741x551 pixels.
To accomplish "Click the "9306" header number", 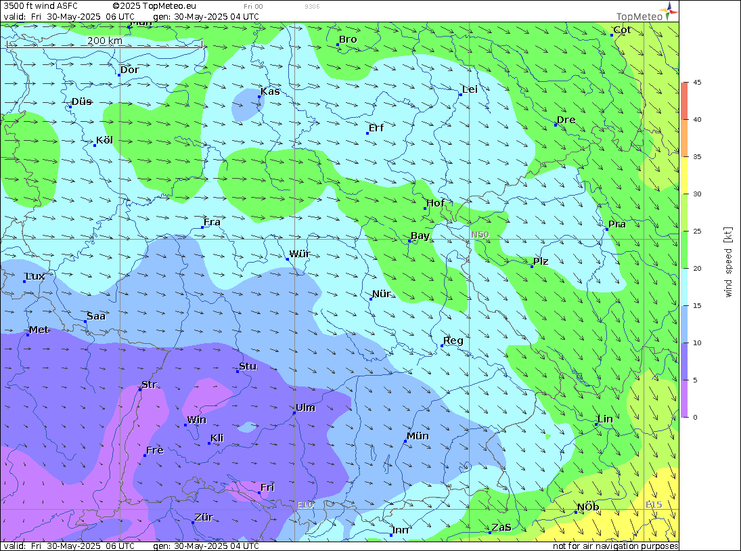I will [312, 7].
